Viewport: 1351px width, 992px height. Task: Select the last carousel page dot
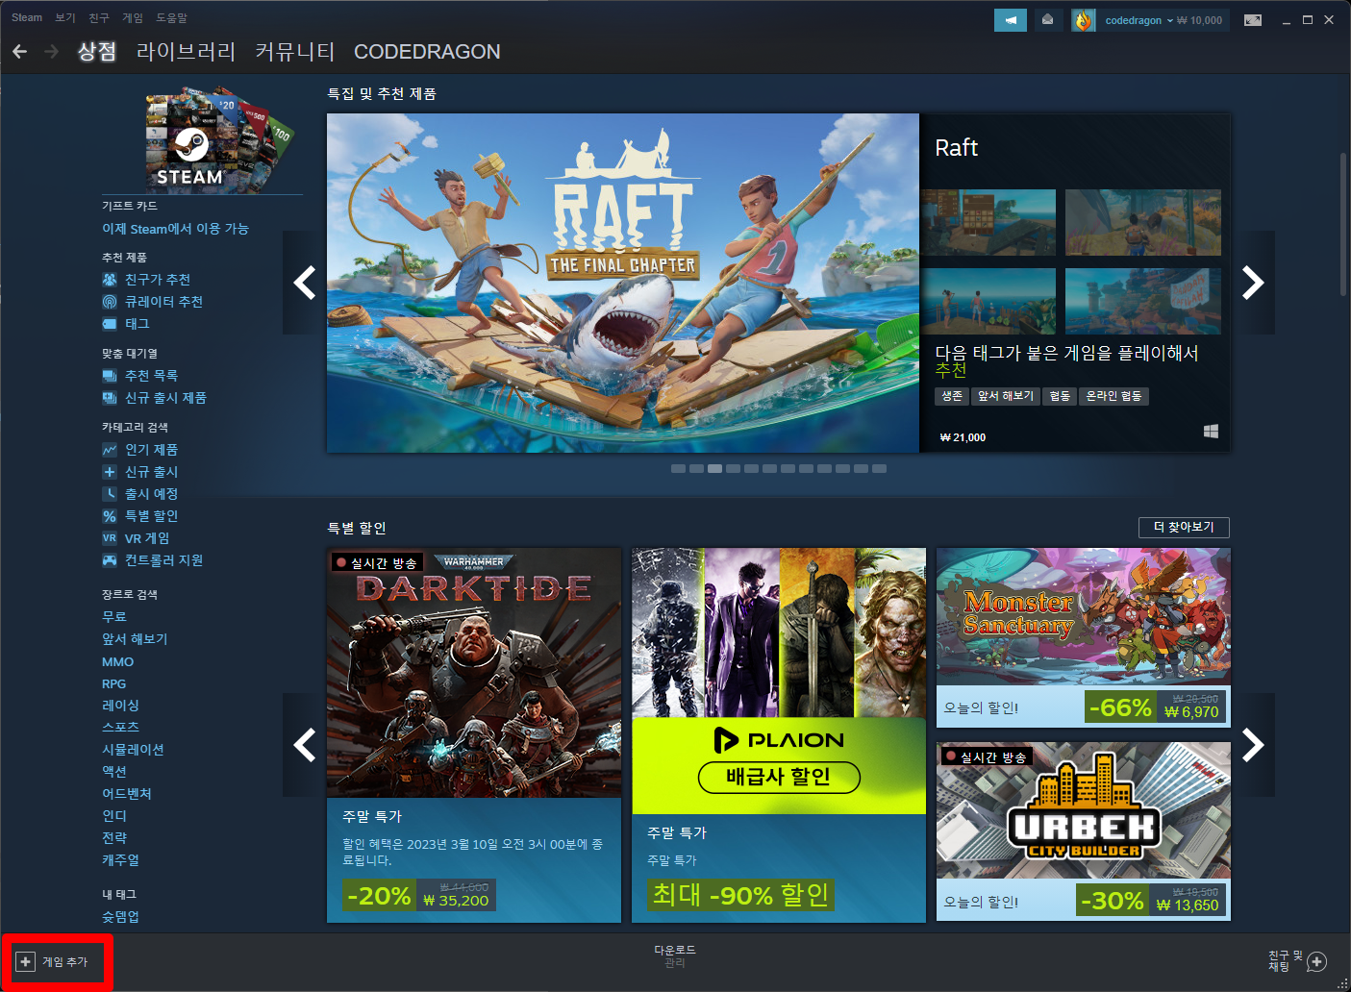[x=879, y=469]
